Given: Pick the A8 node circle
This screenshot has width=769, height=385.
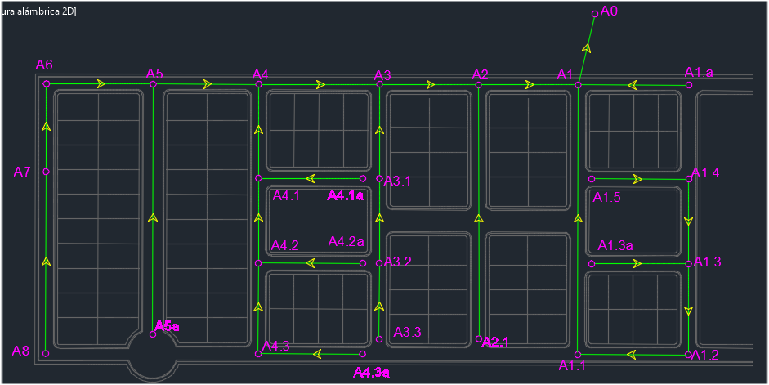Looking at the screenshot, I should [46, 354].
